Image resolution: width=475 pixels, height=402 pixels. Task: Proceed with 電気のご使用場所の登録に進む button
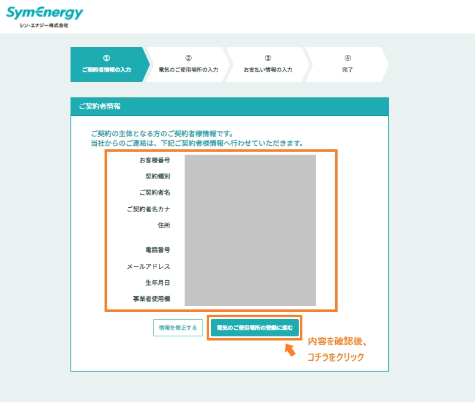tap(255, 328)
